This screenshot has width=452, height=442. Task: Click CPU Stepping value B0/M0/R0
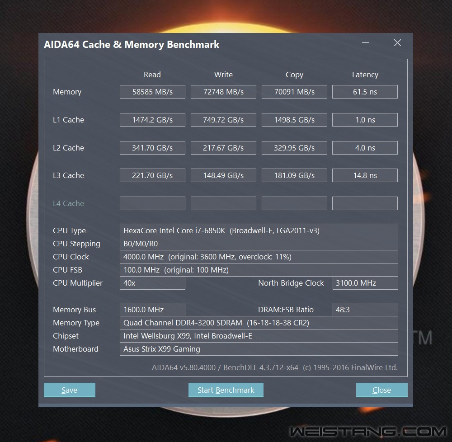click(259, 244)
